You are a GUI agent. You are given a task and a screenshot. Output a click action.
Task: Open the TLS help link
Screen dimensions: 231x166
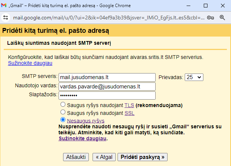click(x=129, y=105)
